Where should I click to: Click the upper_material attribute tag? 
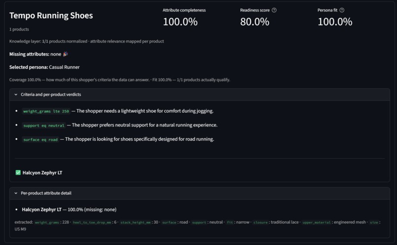coord(317,222)
